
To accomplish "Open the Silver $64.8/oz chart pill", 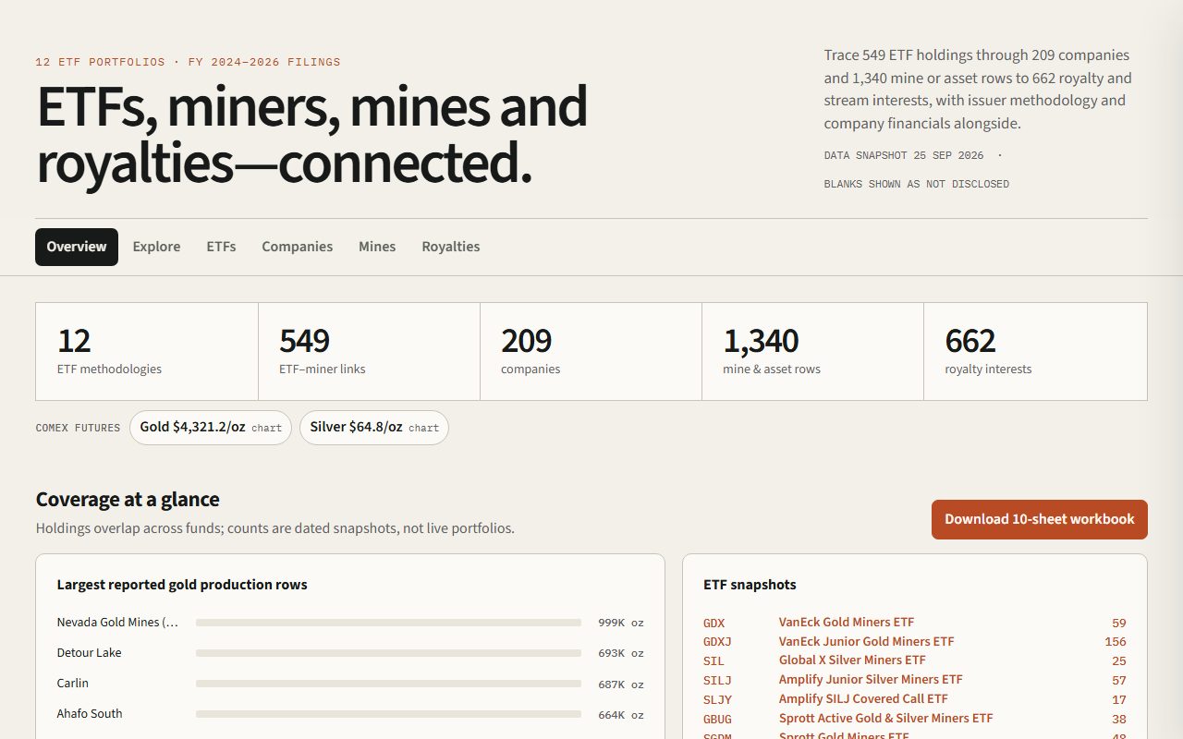I will [x=374, y=428].
